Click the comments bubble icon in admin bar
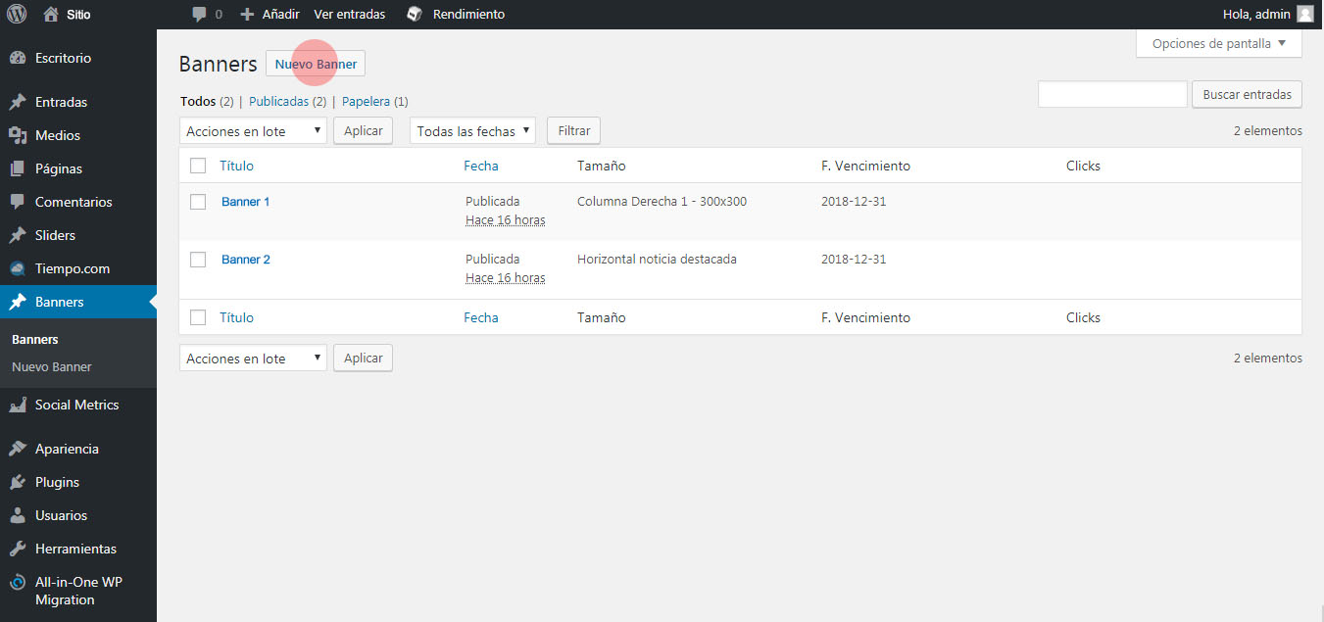The width and height of the screenshot is (1324, 622). click(x=199, y=15)
